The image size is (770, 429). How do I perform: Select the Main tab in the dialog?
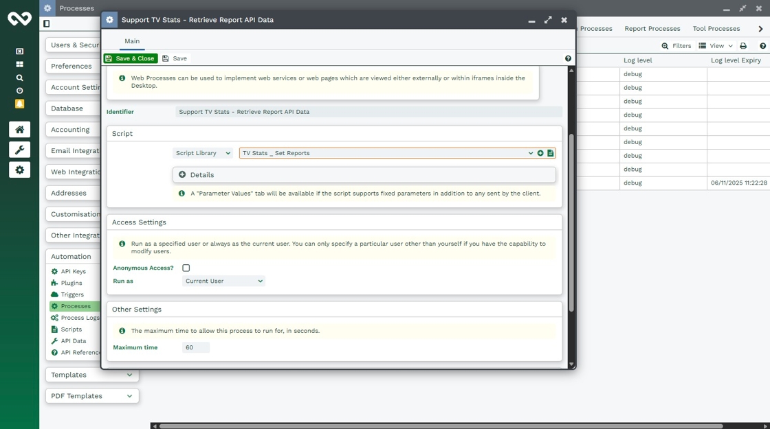tap(132, 41)
